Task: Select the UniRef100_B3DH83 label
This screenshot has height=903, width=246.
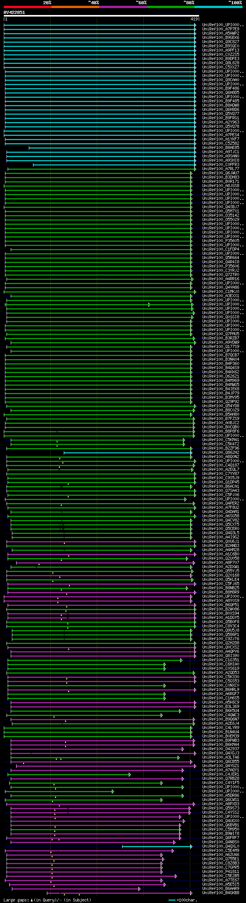Action: coord(221,177)
